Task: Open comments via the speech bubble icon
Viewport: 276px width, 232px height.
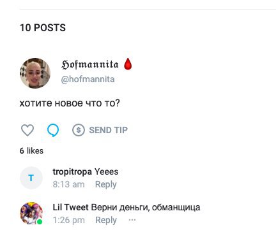Action: [53, 130]
